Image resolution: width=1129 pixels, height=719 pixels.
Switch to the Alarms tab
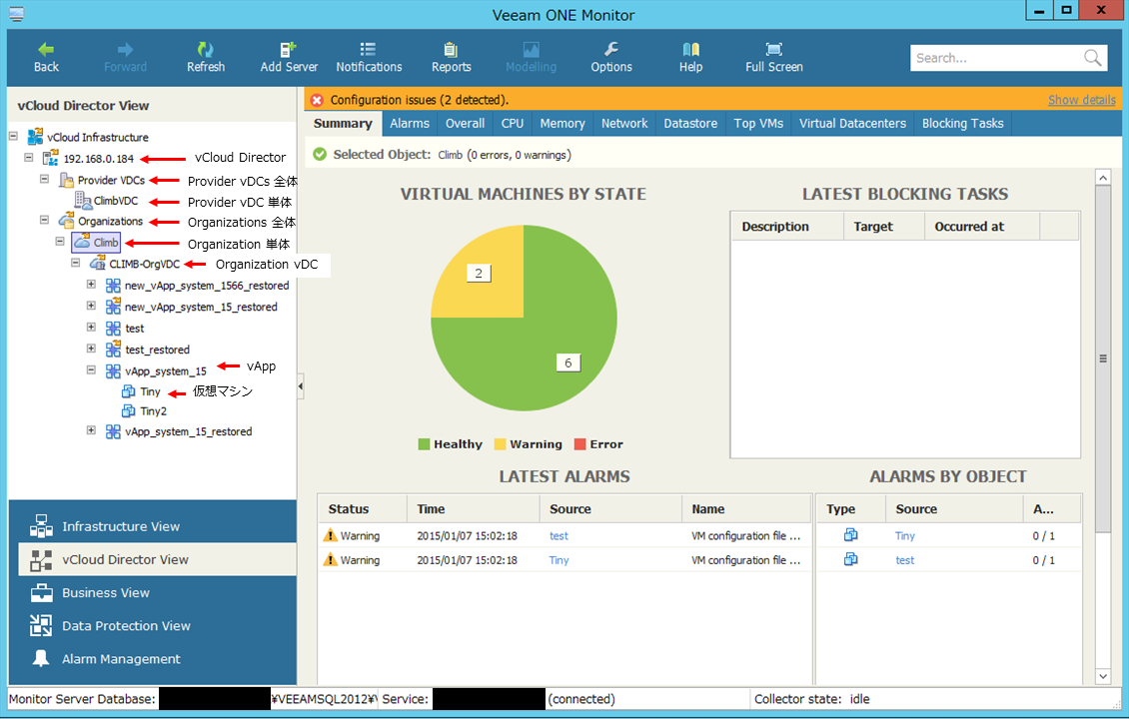[x=409, y=123]
